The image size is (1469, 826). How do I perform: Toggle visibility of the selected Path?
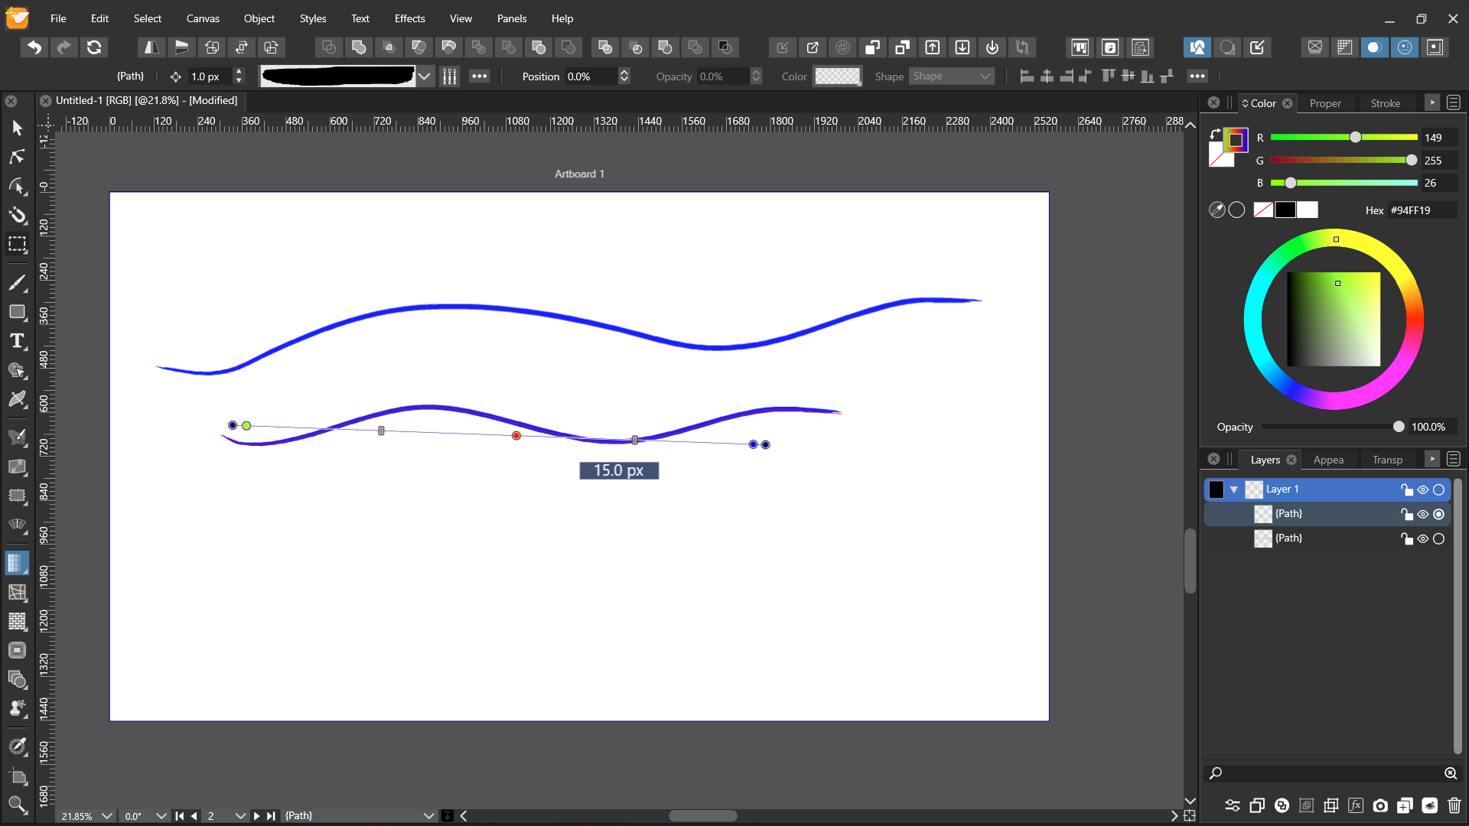tap(1422, 514)
